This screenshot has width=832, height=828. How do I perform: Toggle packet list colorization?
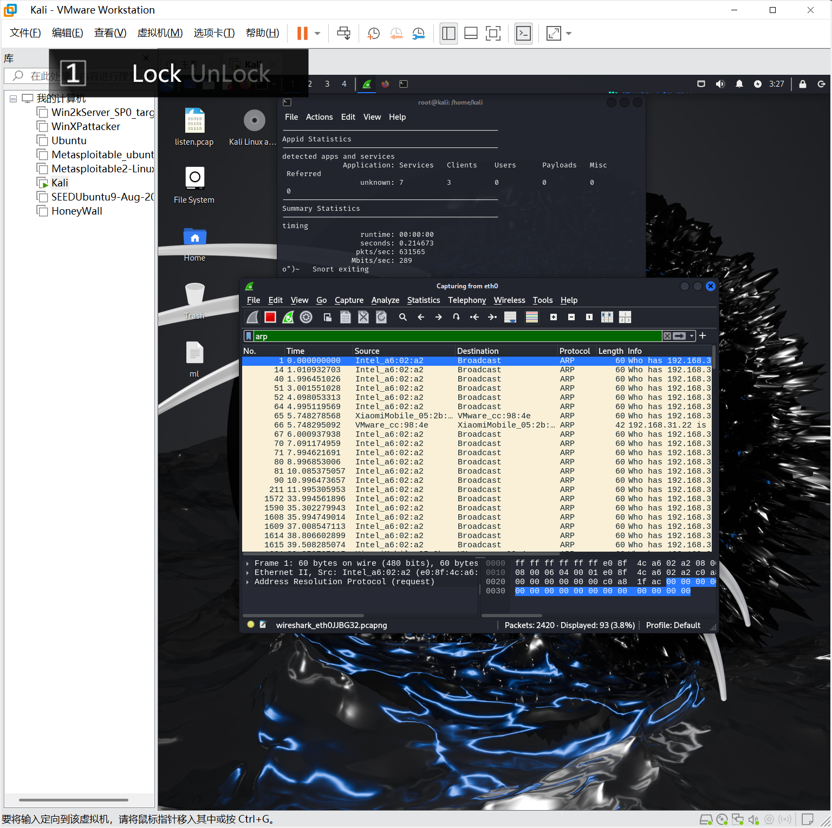(x=532, y=317)
